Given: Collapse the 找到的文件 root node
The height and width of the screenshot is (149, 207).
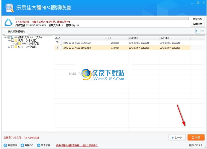Looking at the screenshot, I should click(6, 37).
